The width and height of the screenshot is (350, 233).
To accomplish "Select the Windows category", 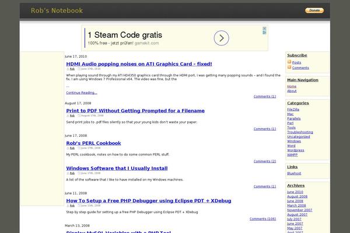I will click(x=294, y=142).
